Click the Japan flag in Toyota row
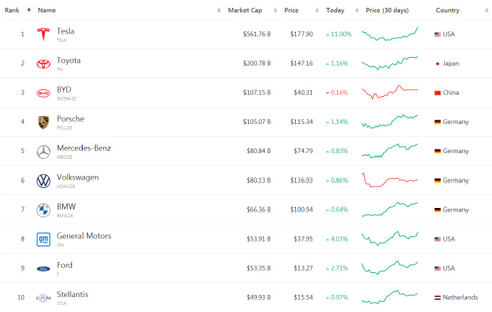Screen dimensions: 492x312 point(437,63)
